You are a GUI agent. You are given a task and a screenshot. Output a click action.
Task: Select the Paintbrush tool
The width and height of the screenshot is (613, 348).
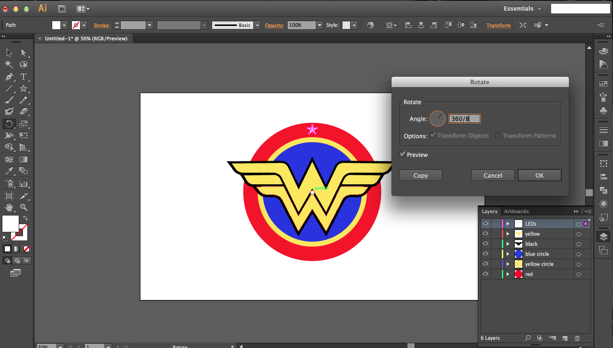tap(9, 100)
